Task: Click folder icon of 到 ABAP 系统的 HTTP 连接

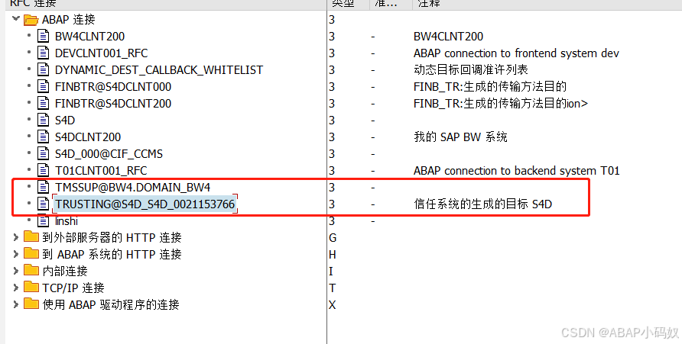Action: click(x=31, y=253)
